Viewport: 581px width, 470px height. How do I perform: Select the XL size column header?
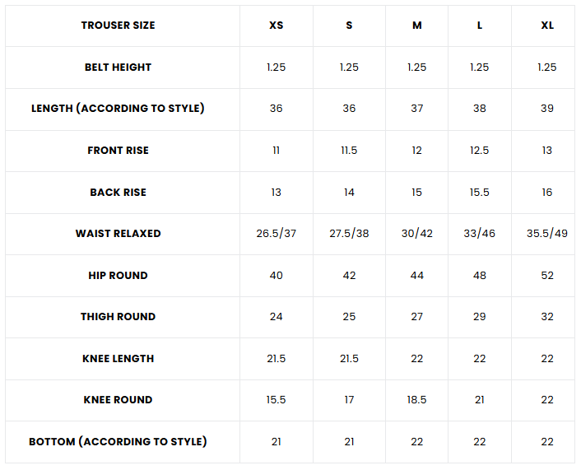tap(546, 26)
